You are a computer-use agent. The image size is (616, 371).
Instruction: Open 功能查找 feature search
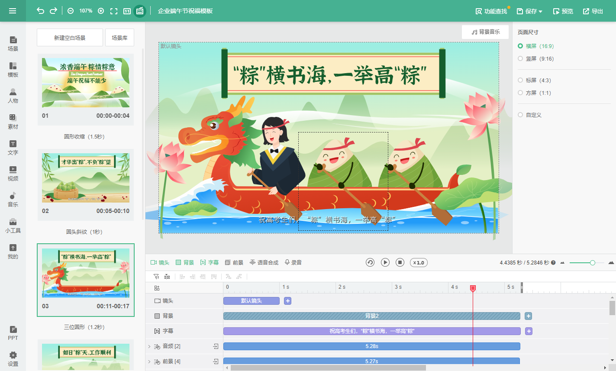point(491,11)
